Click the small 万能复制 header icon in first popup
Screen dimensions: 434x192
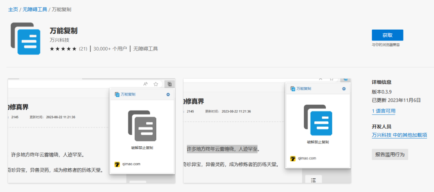[117, 95]
